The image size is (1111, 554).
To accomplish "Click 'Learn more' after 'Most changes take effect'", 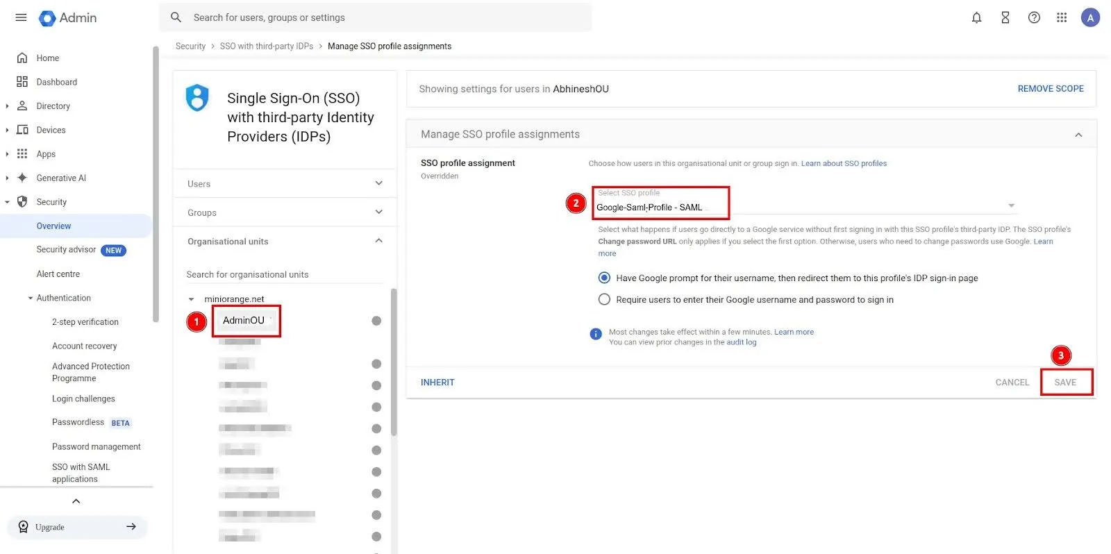I will (x=794, y=332).
